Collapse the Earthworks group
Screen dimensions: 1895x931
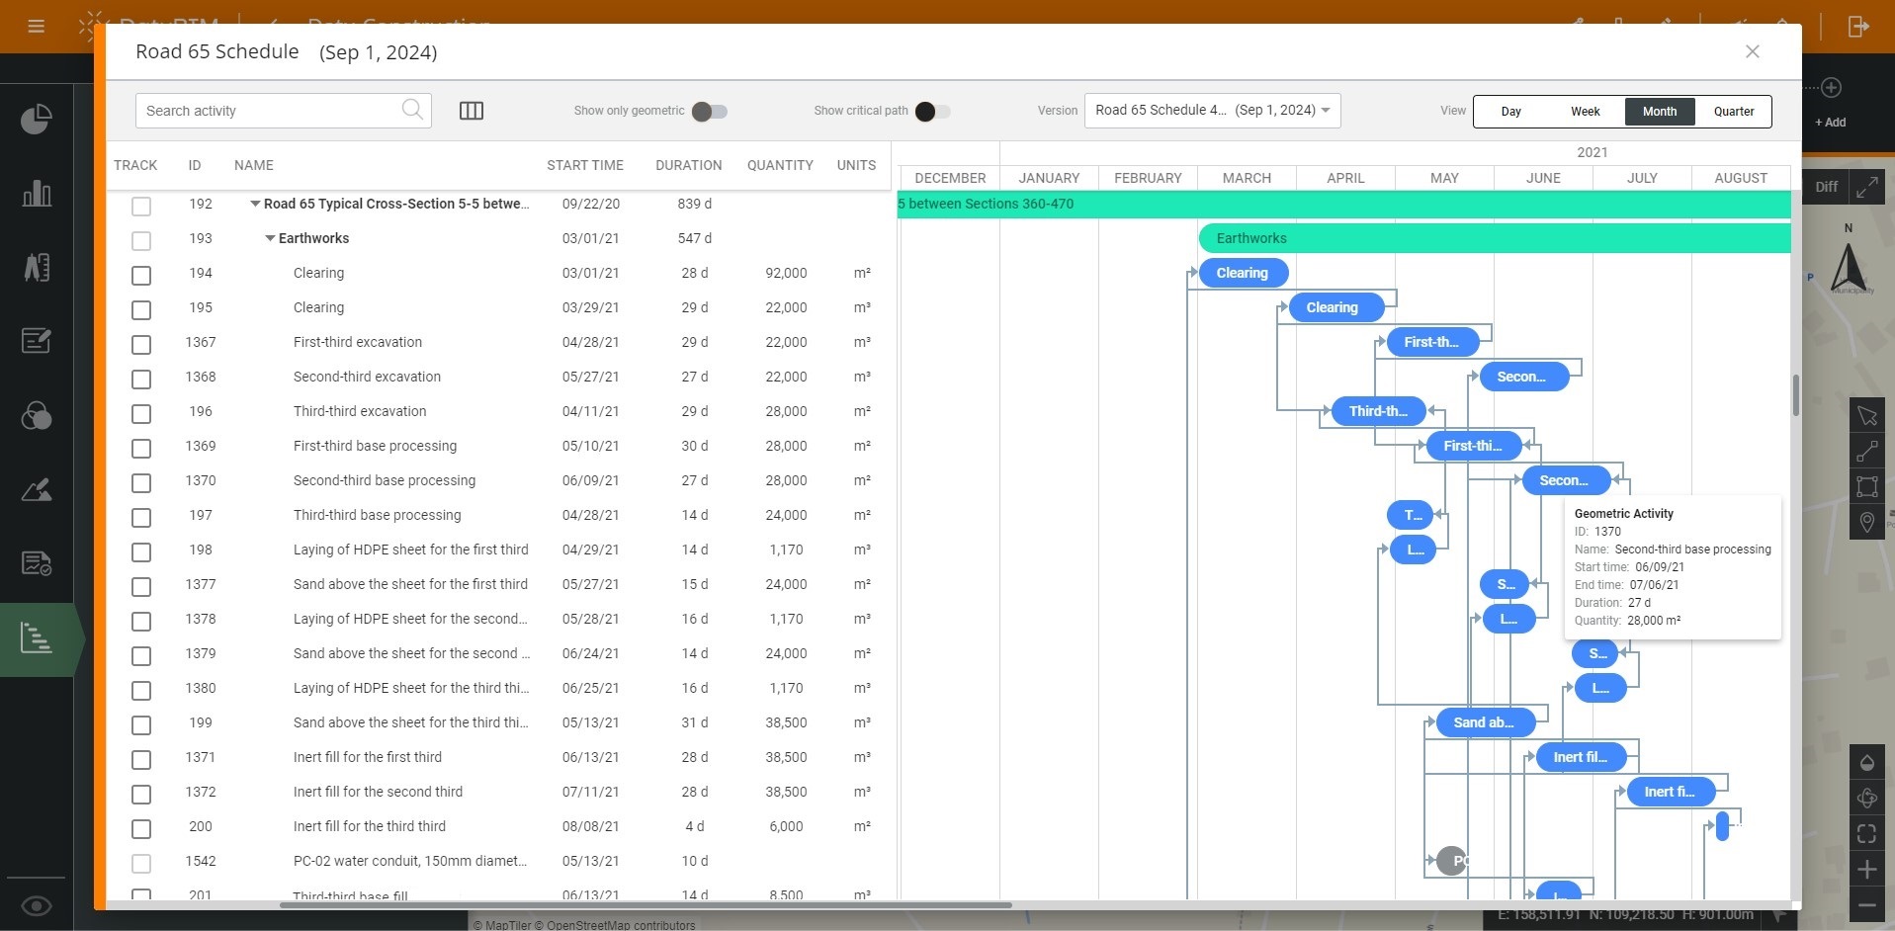pos(270,238)
